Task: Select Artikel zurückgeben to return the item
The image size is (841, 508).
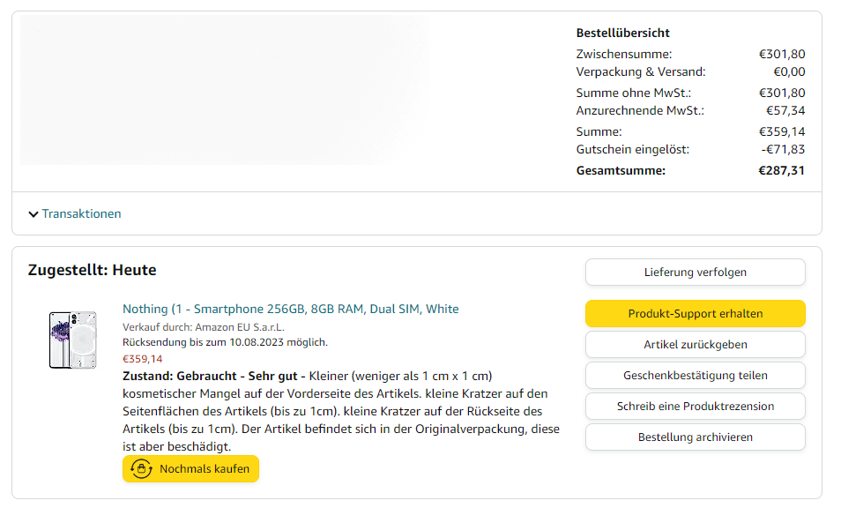Action: [695, 344]
